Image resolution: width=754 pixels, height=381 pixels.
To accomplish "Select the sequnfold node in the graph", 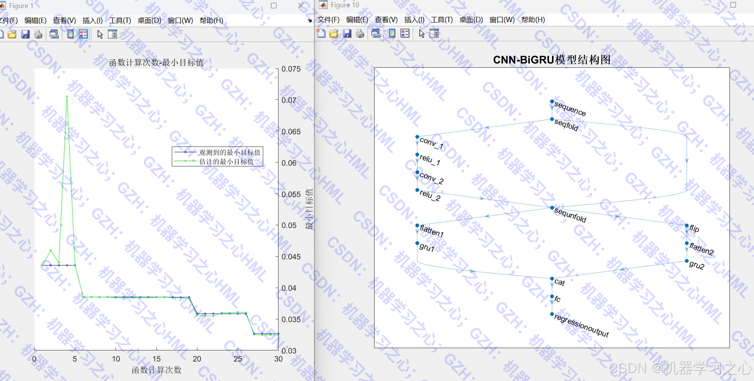I will pos(552,208).
